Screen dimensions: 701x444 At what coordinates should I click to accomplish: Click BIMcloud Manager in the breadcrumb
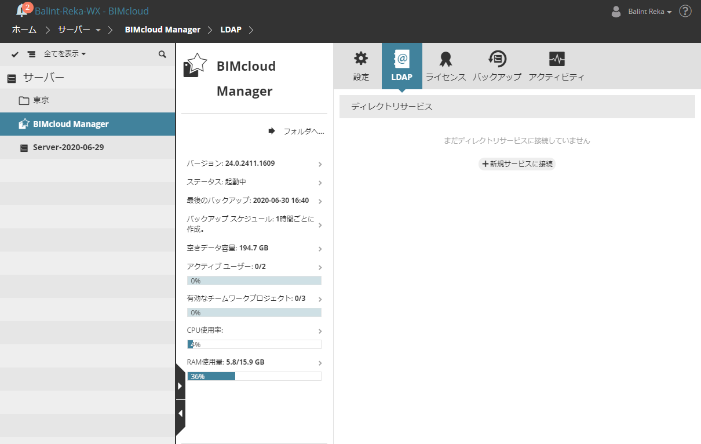[163, 30]
